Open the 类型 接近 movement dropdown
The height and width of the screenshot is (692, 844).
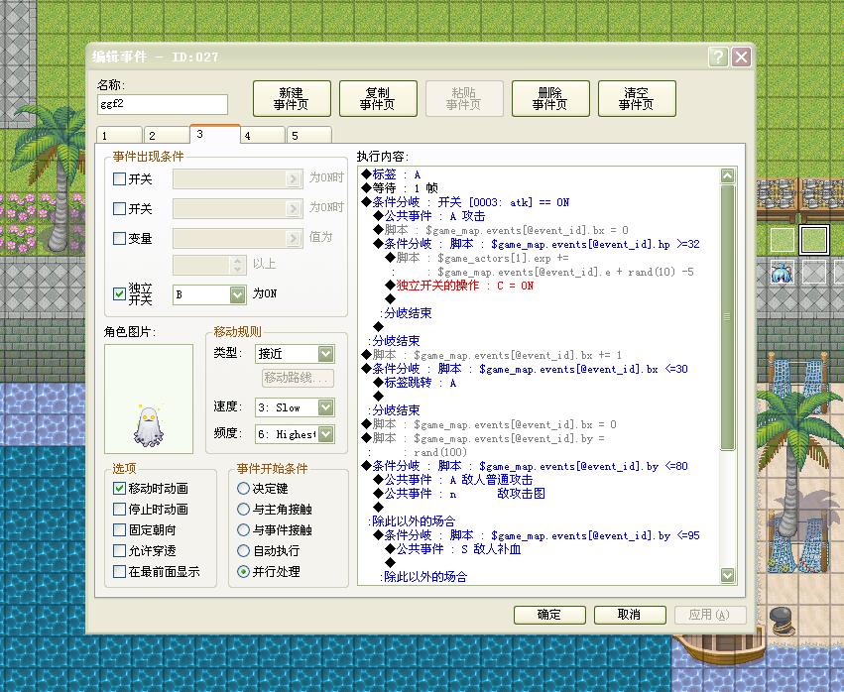point(325,354)
